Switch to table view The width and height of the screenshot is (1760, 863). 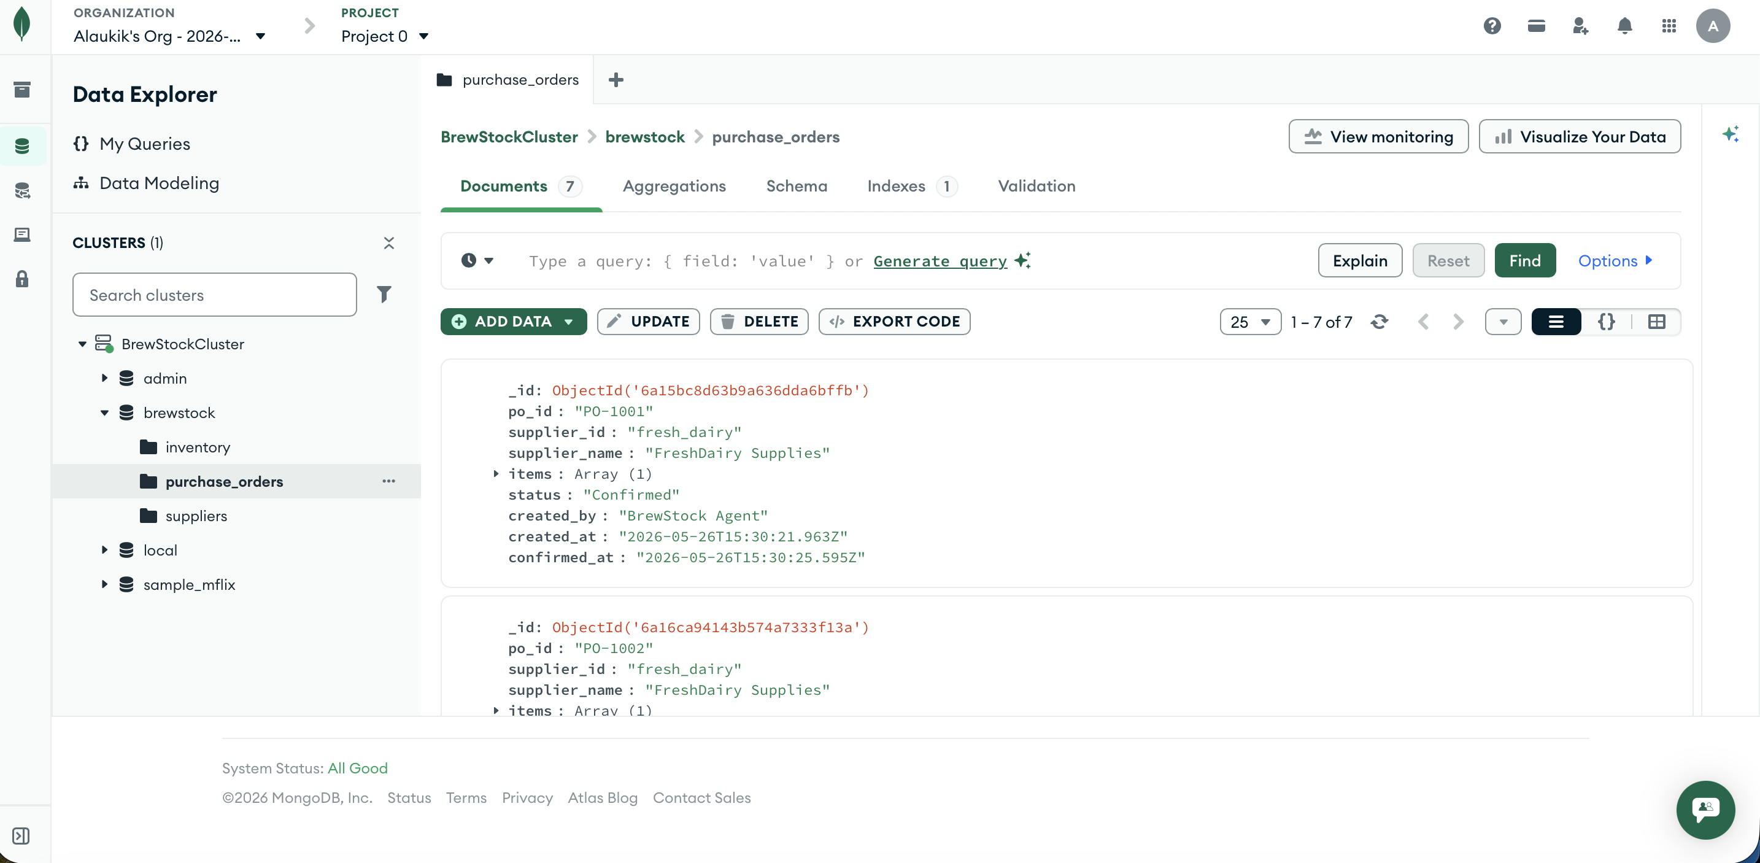pyautogui.click(x=1656, y=322)
